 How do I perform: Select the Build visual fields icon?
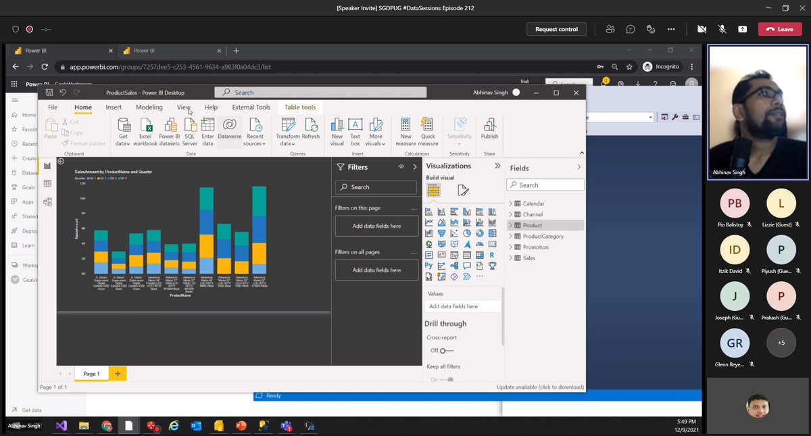tap(433, 191)
